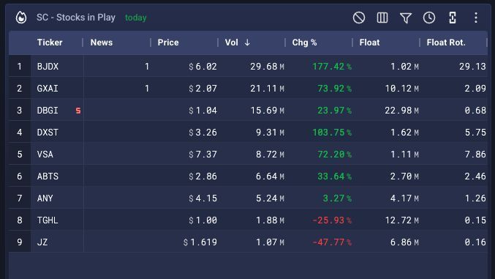Click the -47.77 % change cell
Image resolution: width=495 pixels, height=279 pixels.
coord(332,242)
